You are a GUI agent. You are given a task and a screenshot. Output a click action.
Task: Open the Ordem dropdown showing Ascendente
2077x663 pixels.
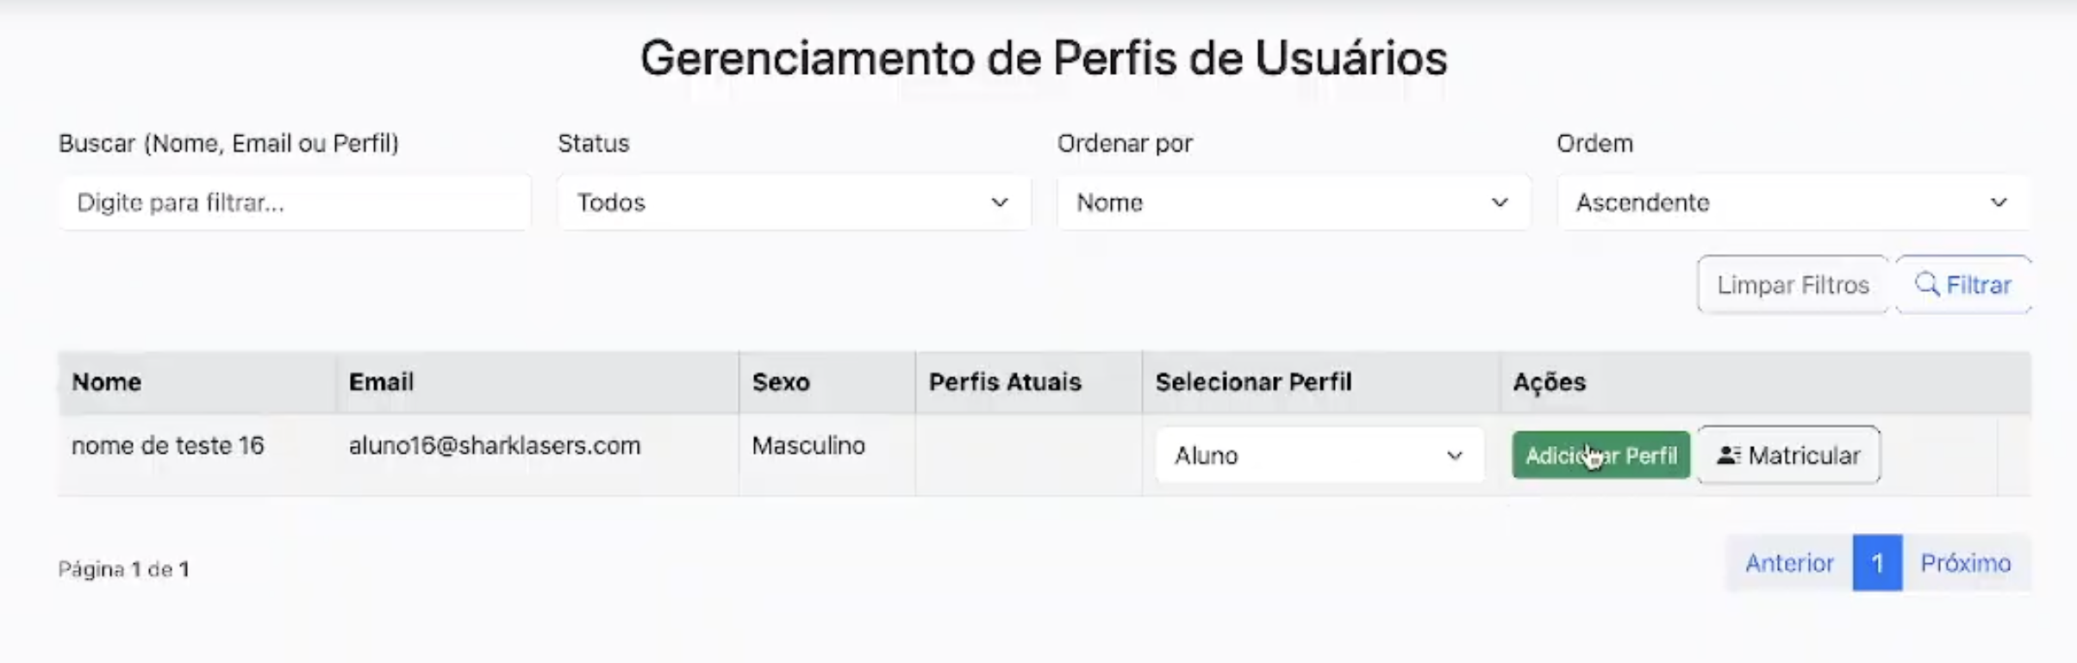[x=1793, y=203]
